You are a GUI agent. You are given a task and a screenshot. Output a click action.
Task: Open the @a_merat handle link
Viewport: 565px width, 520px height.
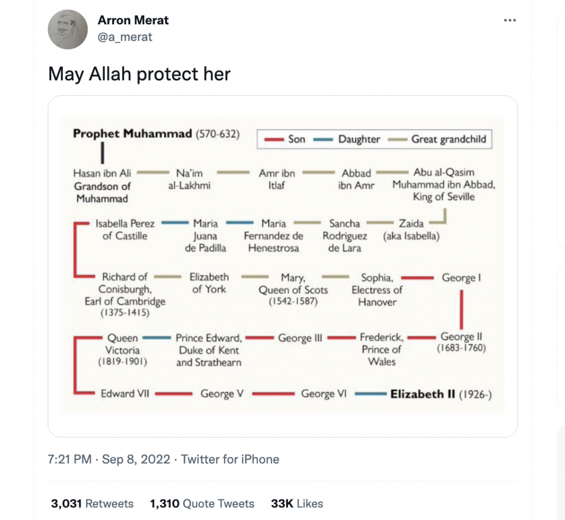click(125, 37)
